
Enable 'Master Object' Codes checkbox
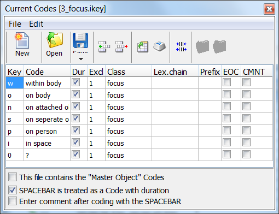click(13, 177)
